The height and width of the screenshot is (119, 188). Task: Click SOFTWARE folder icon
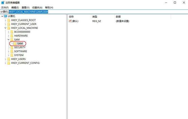click(x=12, y=51)
